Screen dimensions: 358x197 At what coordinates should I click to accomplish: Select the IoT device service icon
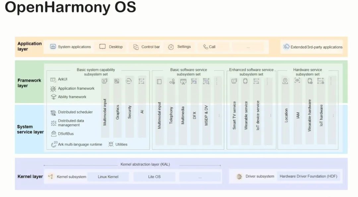(256, 81)
